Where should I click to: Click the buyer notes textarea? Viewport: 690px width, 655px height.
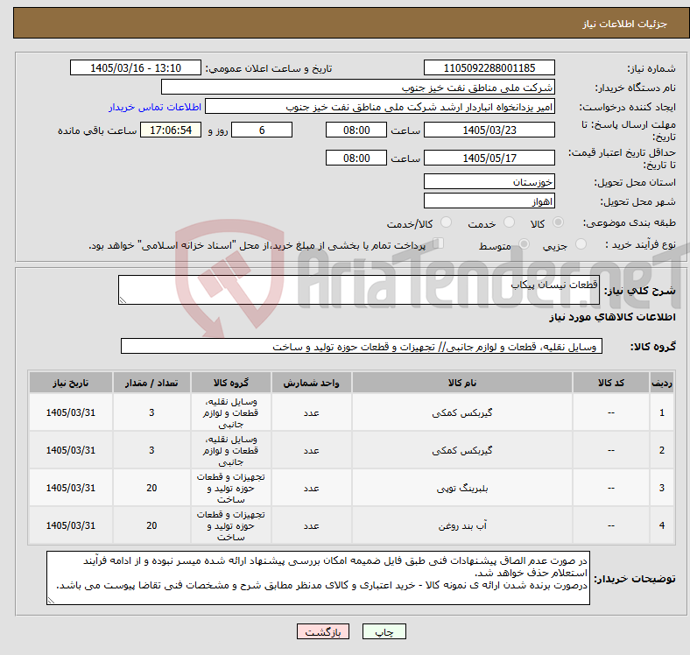coord(318,578)
